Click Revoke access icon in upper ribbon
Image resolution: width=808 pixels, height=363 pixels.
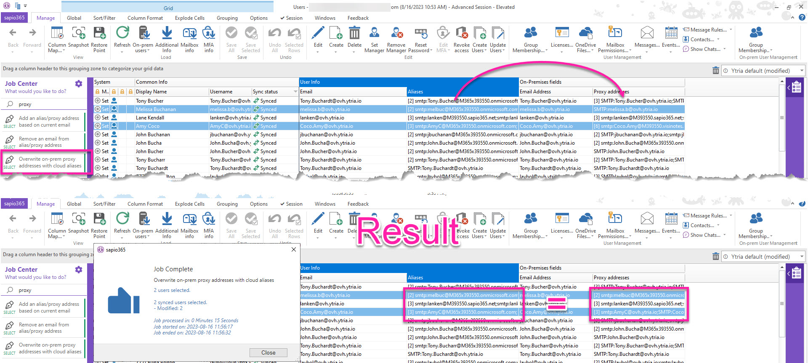pos(462,33)
